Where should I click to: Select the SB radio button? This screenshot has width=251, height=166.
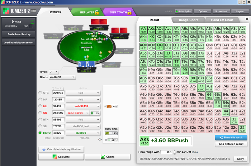40,126
